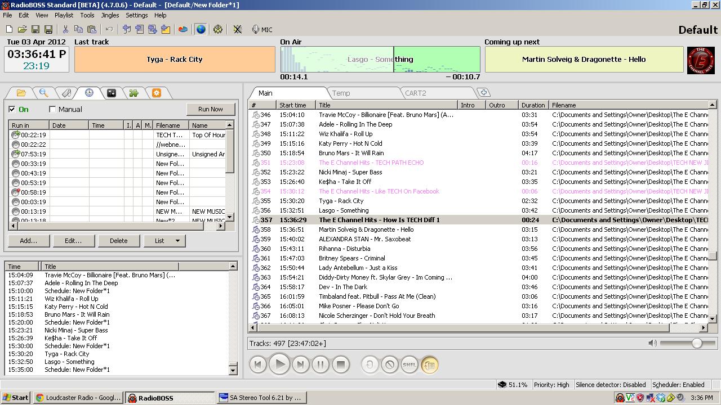Toggle the circle-slash round playback button
This screenshot has height=405, width=721.
click(389, 364)
